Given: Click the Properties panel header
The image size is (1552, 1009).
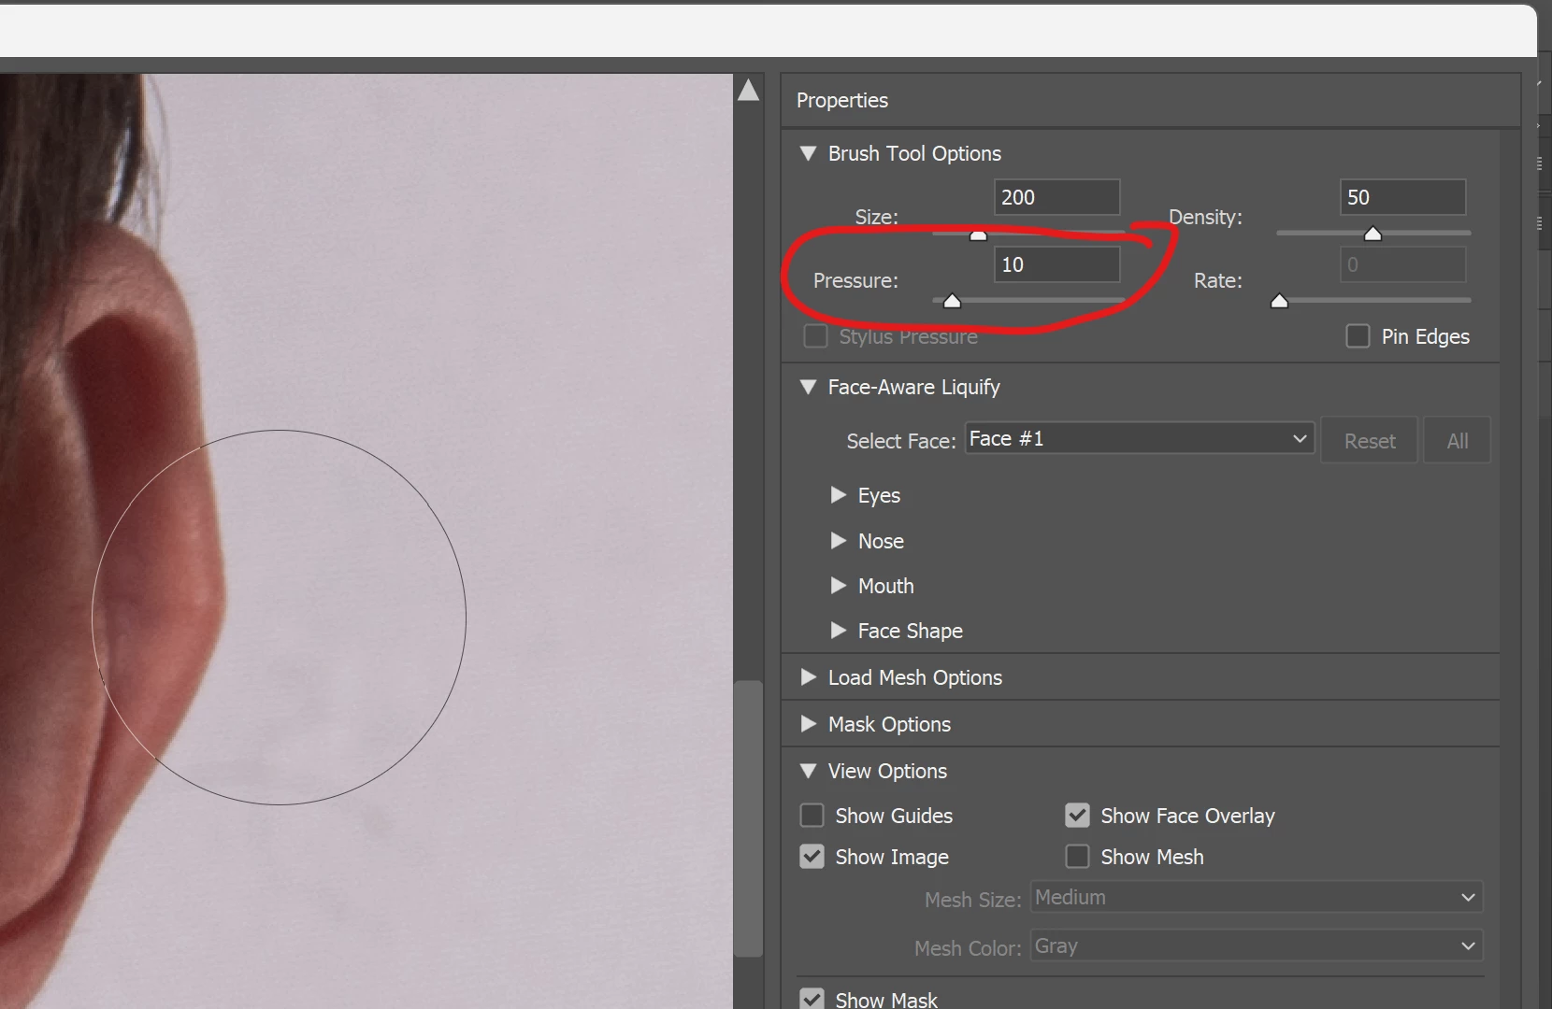Looking at the screenshot, I should click(1150, 100).
